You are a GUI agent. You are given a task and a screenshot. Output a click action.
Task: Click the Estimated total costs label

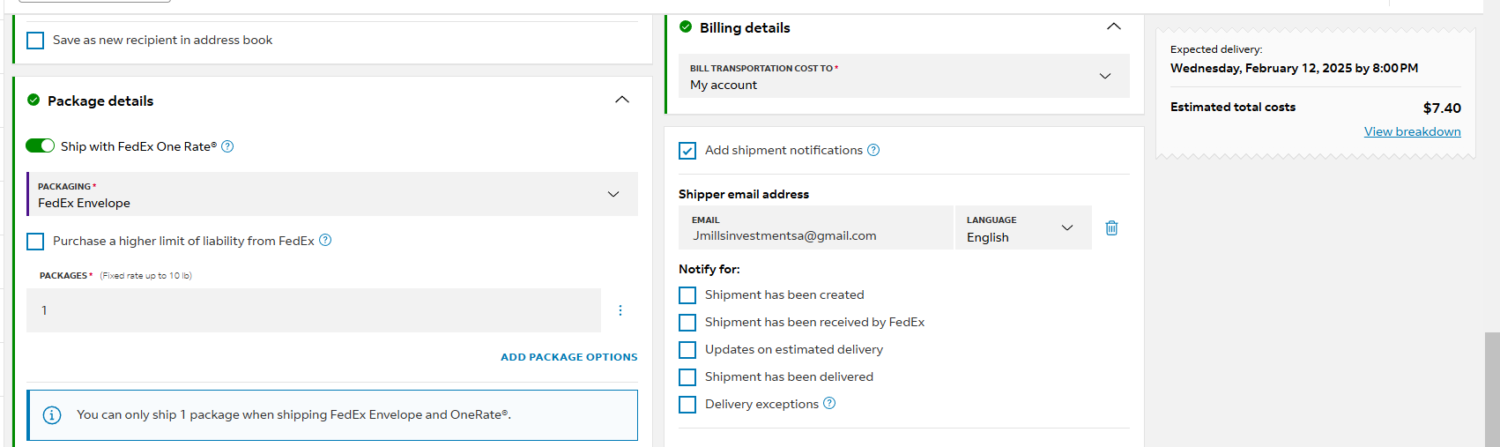click(x=1233, y=107)
